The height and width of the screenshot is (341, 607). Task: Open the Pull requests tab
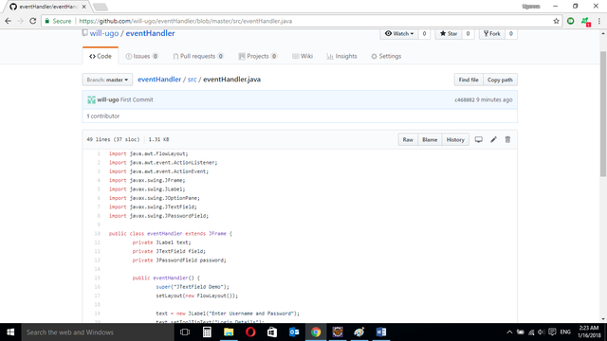coord(198,56)
